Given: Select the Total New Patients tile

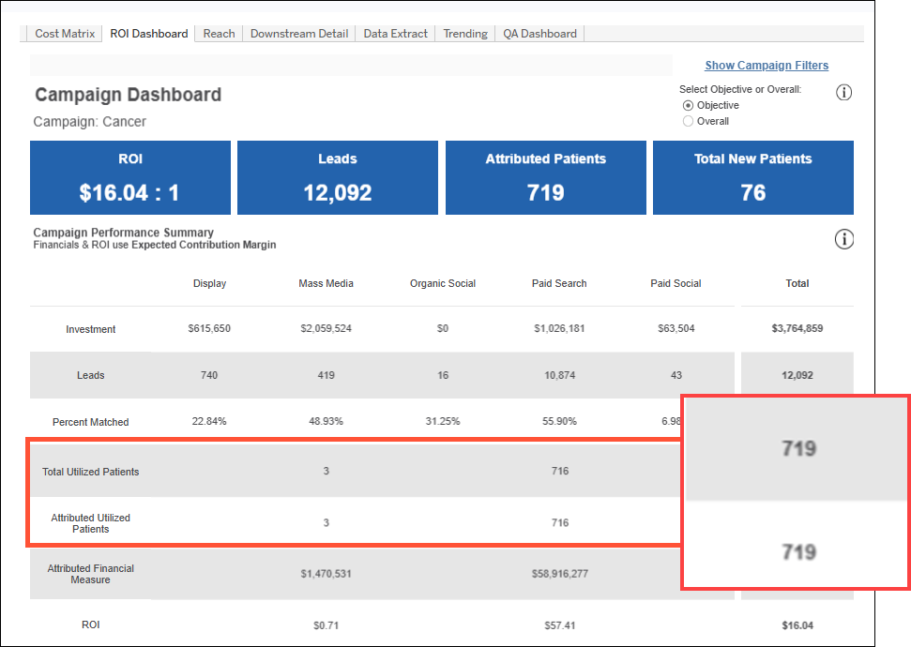Looking at the screenshot, I should click(x=752, y=178).
